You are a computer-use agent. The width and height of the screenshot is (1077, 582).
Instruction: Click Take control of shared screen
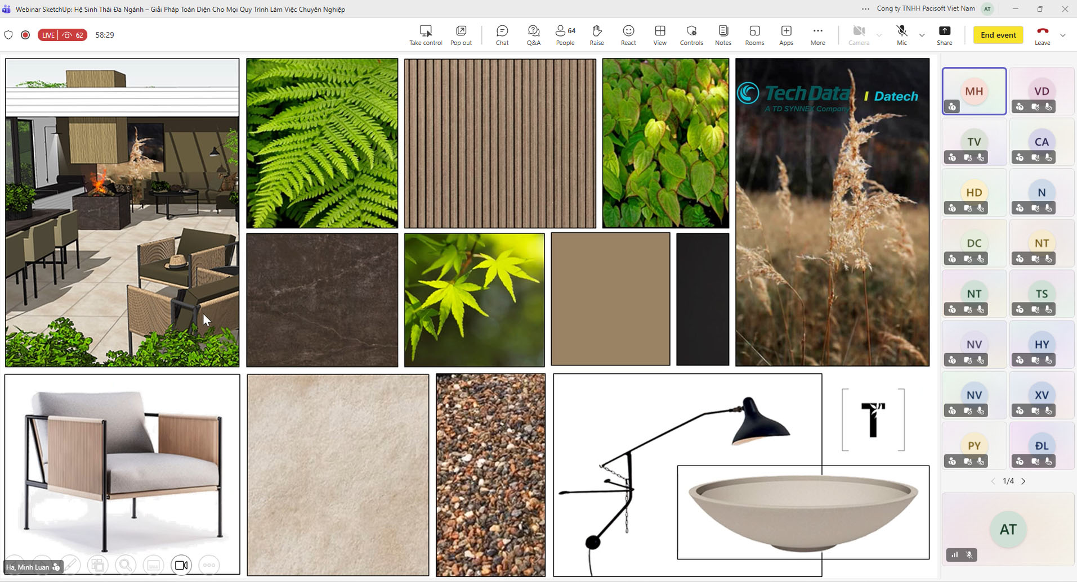[426, 35]
